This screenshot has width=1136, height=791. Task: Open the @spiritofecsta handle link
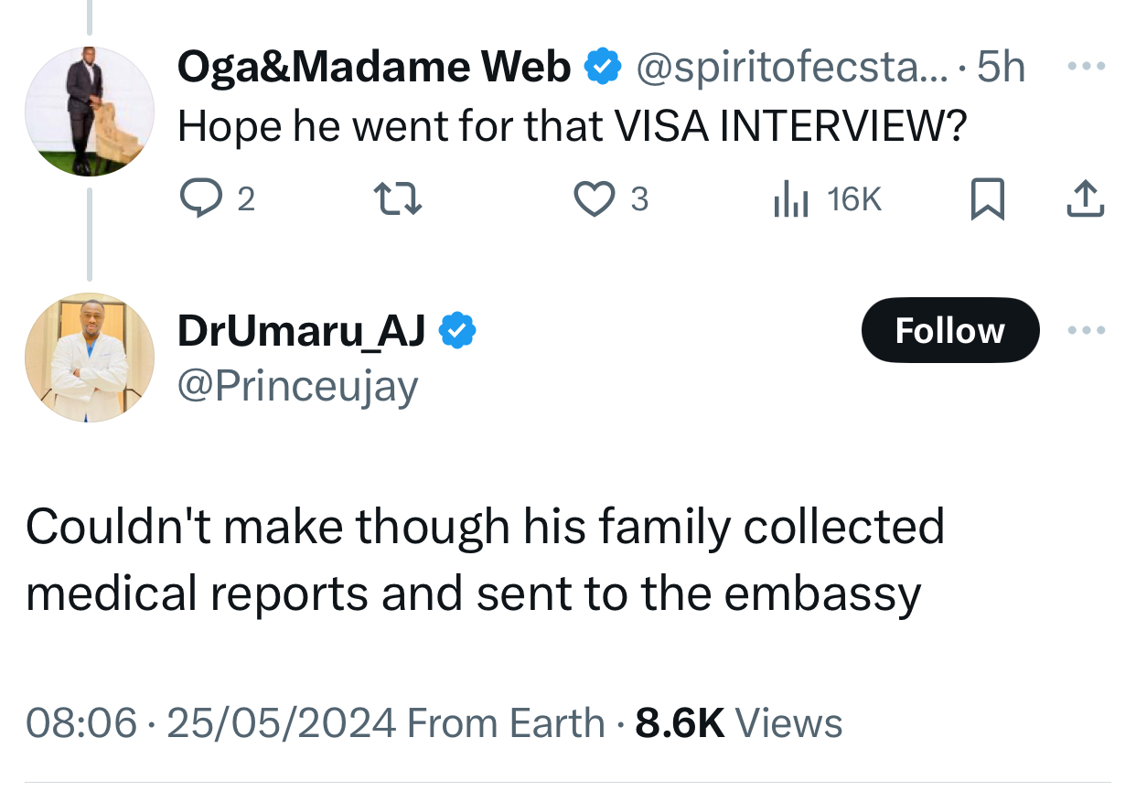point(792,68)
